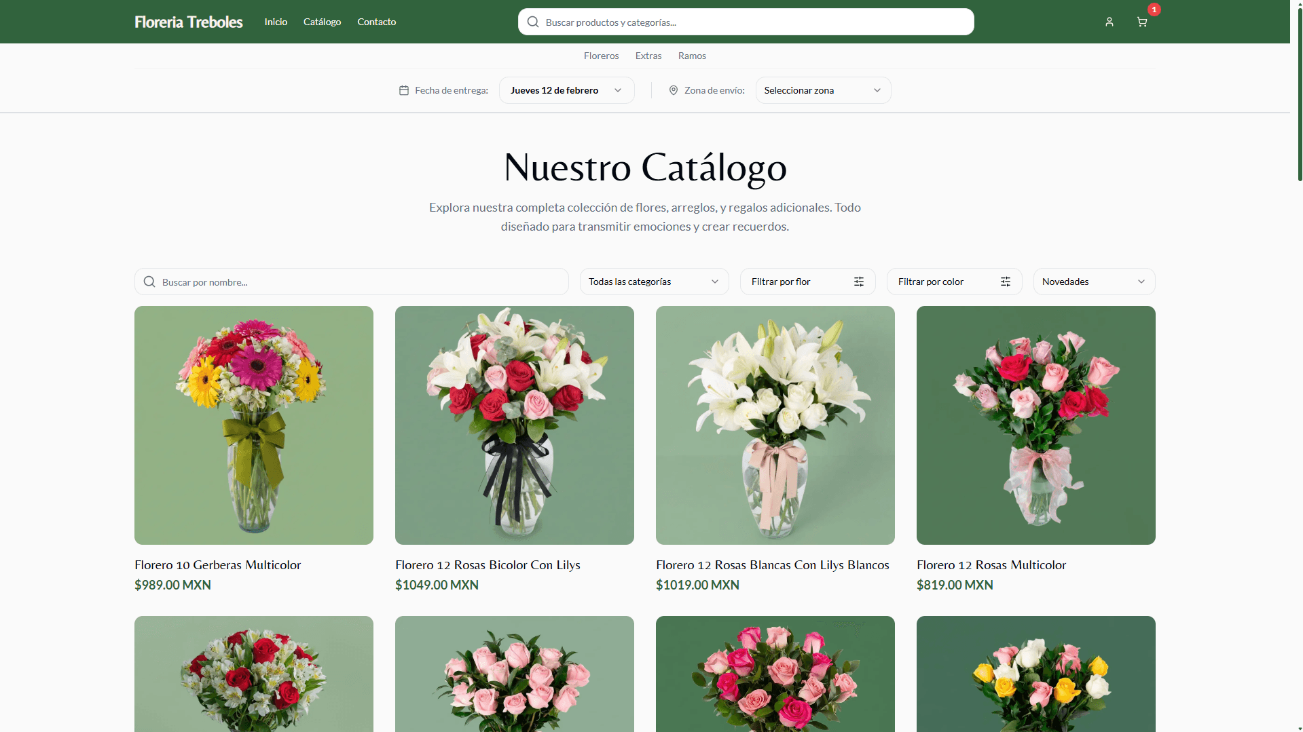
Task: Expand the Todas las categorías dropdown
Action: click(x=655, y=282)
